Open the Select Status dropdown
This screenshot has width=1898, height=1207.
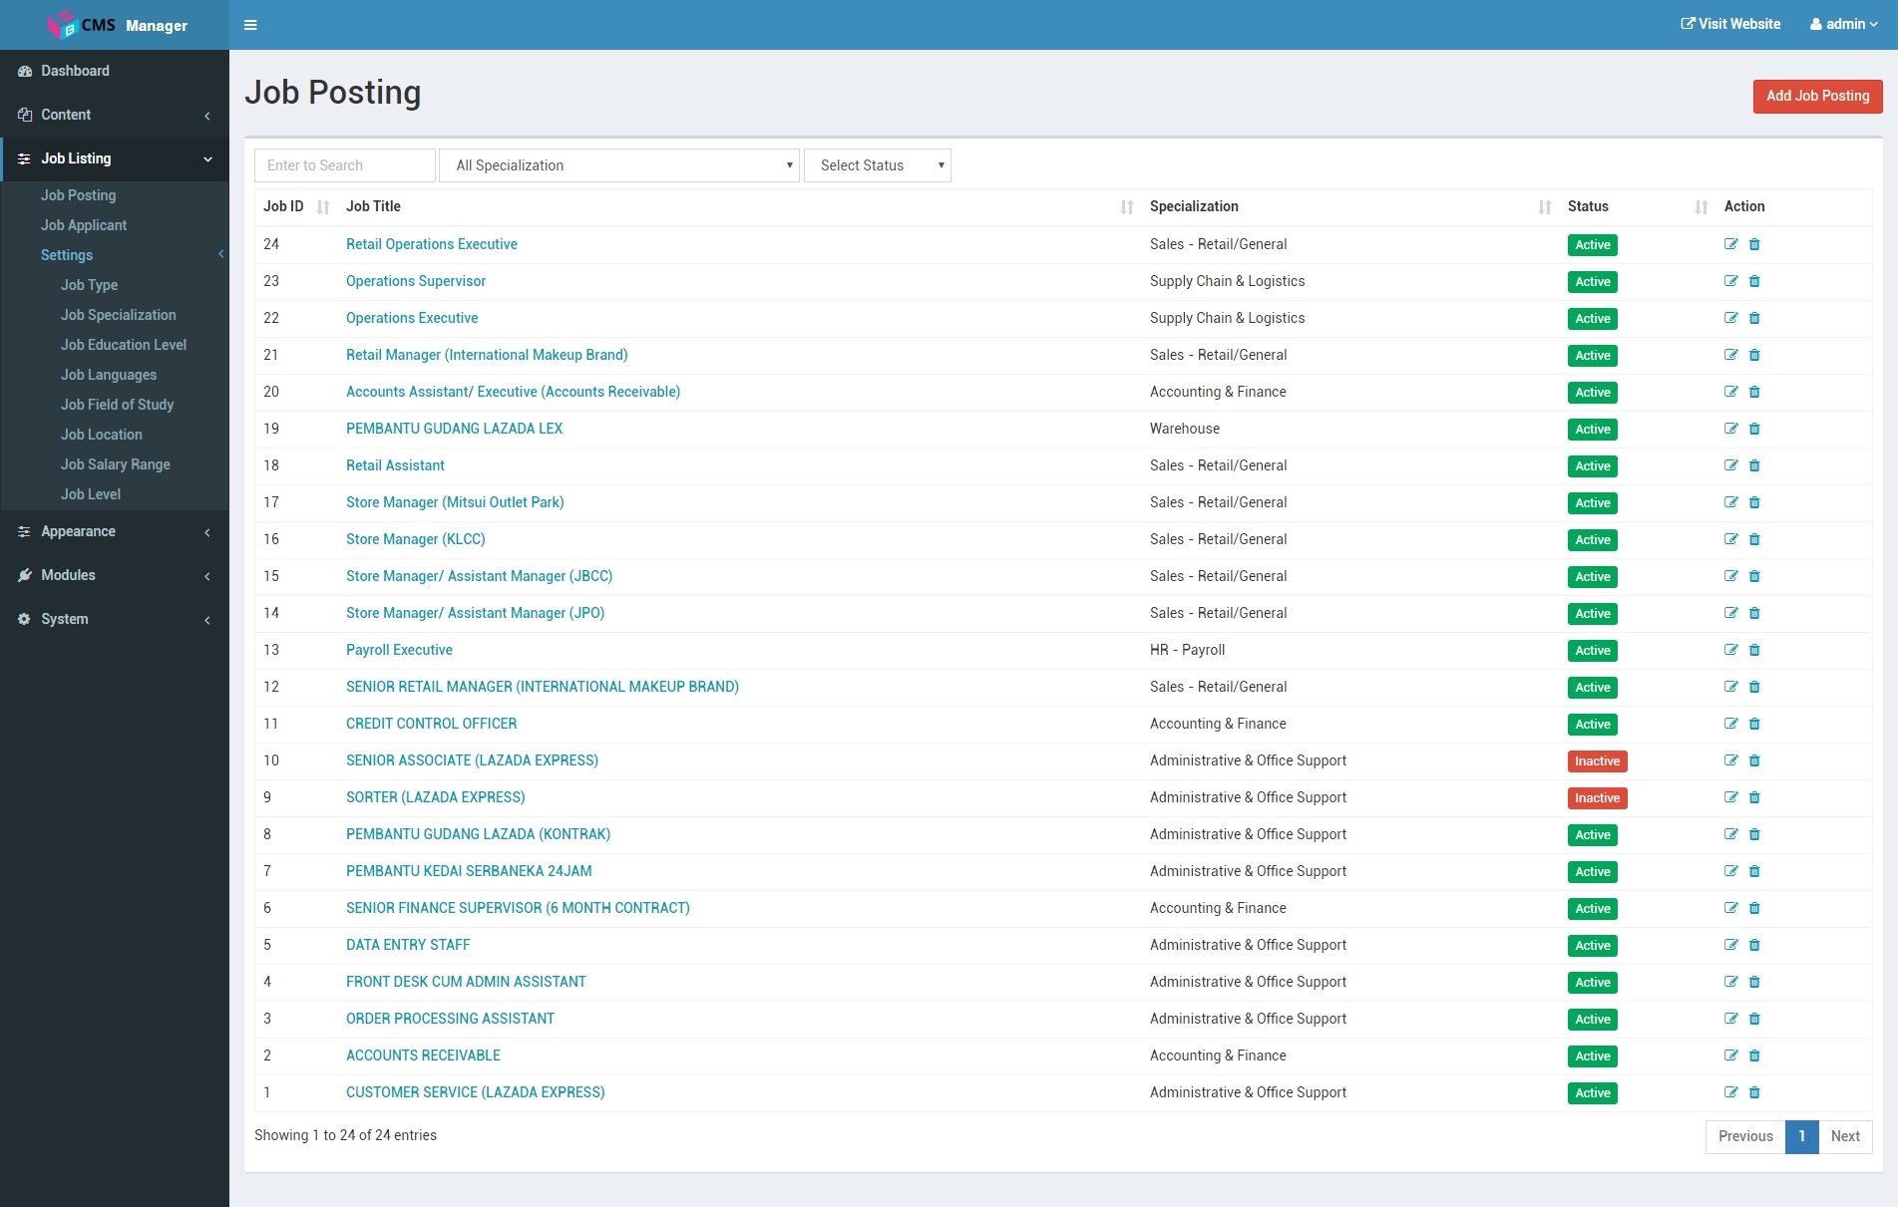coord(877,165)
